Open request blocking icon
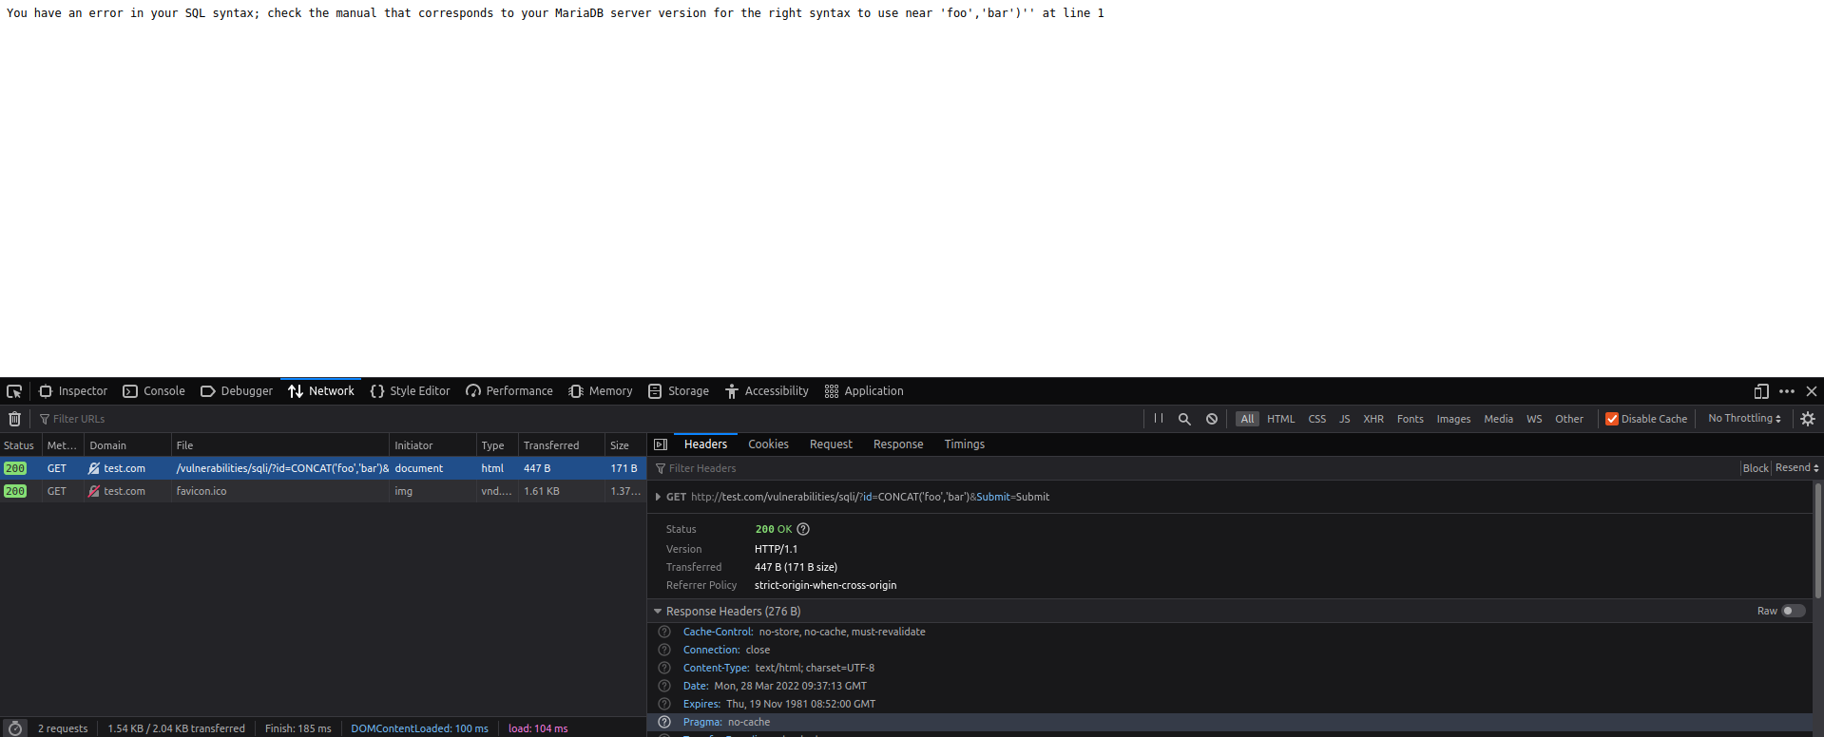The height and width of the screenshot is (737, 1824). [x=1212, y=419]
